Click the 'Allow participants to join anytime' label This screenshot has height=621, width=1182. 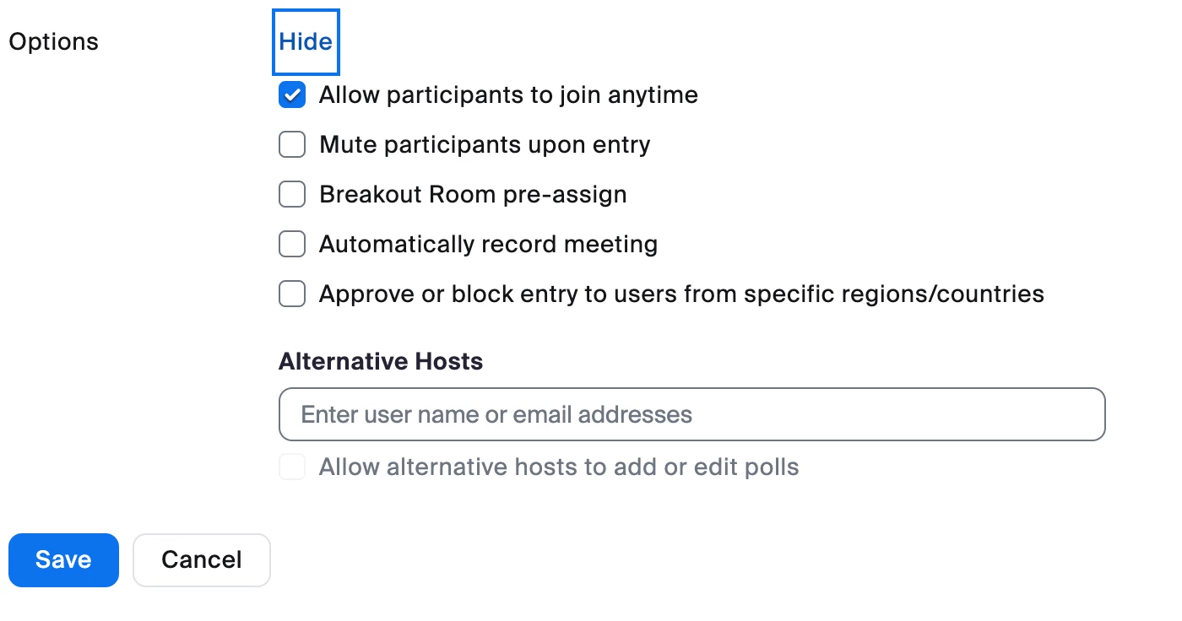tap(508, 95)
